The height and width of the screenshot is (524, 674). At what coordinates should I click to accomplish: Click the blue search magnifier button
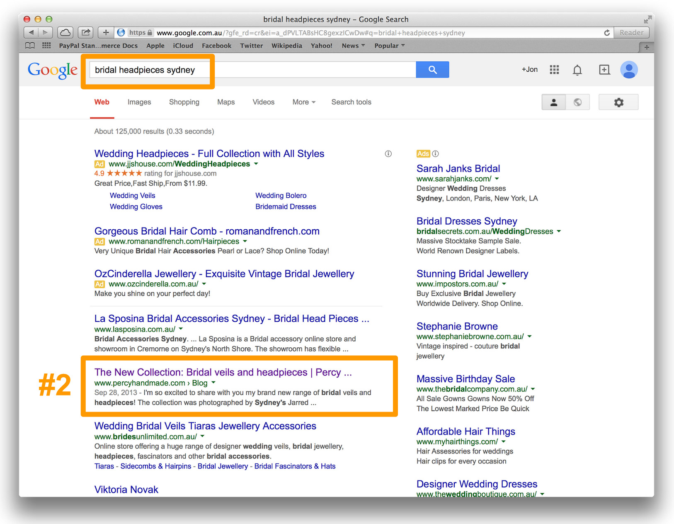(x=432, y=70)
